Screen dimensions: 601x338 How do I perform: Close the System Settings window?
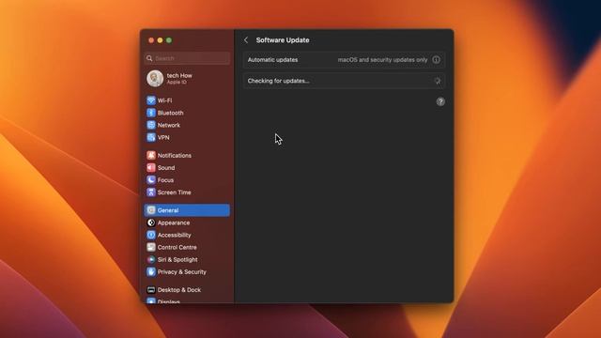(151, 40)
